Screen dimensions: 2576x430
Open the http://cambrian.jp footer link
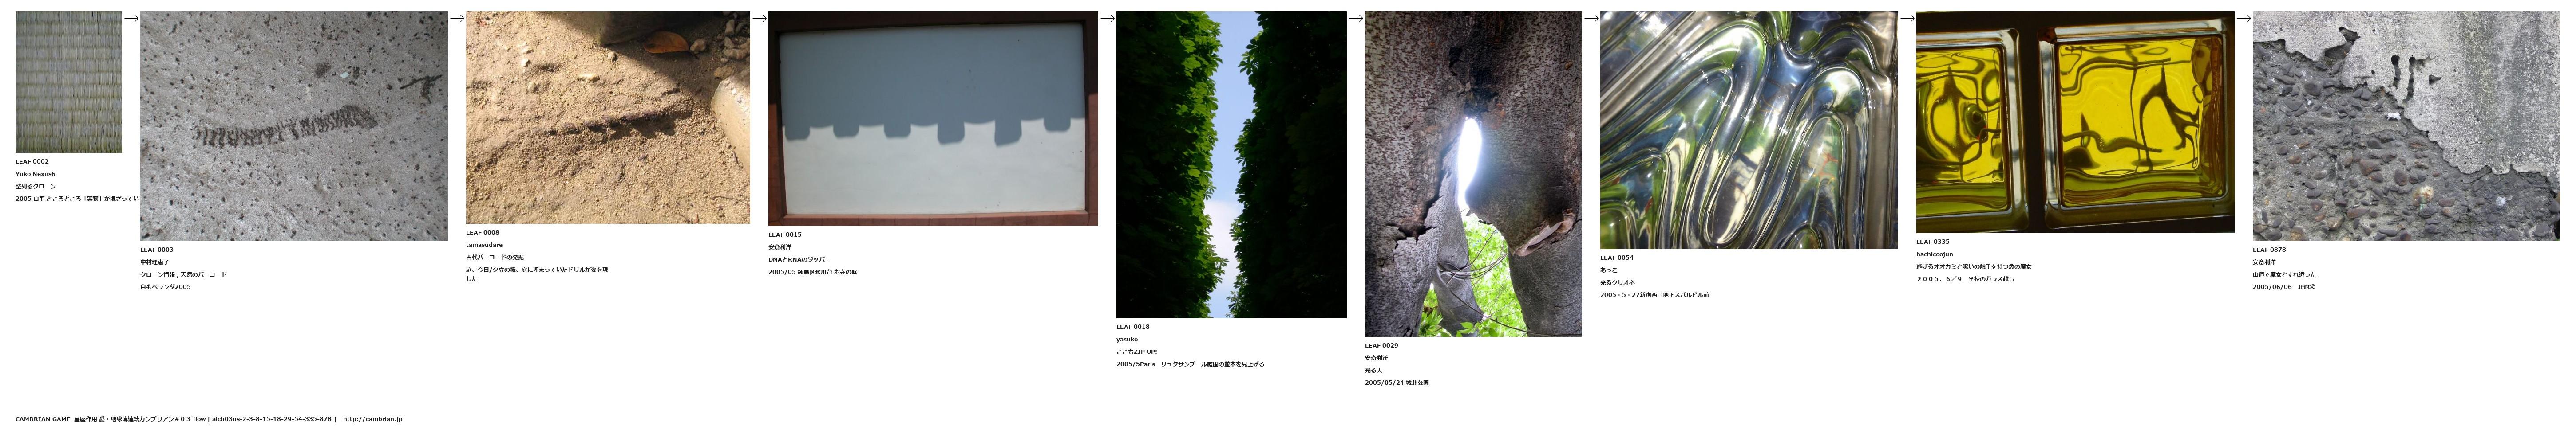(372, 419)
